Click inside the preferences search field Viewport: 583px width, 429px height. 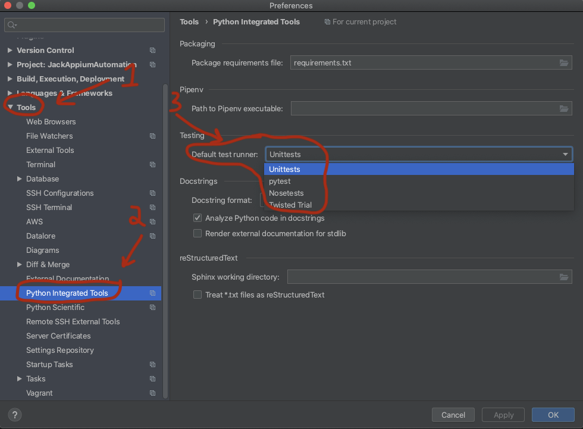(x=84, y=25)
